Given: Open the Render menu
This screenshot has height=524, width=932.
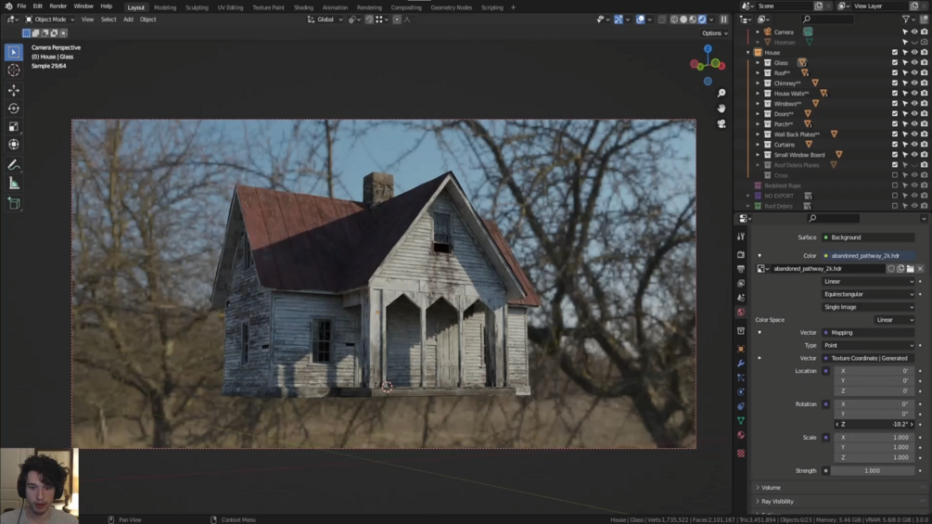Looking at the screenshot, I should point(57,6).
